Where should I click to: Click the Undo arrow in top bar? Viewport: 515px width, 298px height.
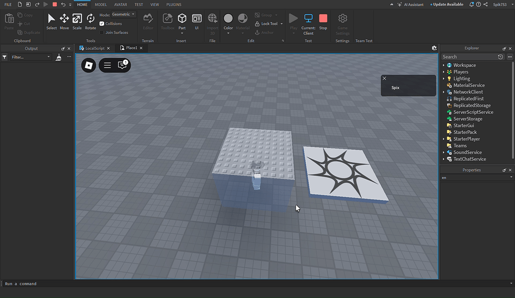(63, 5)
